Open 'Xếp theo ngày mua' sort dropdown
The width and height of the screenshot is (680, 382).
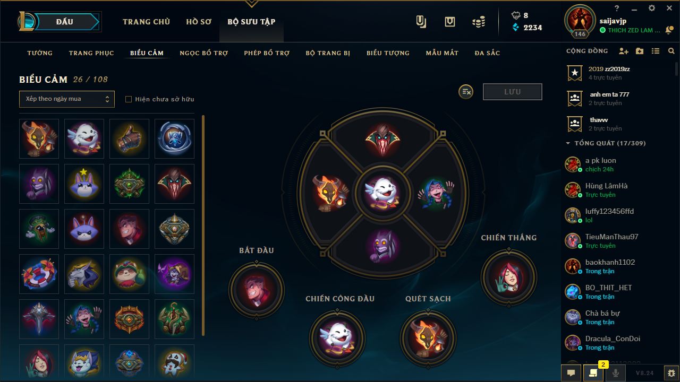click(x=67, y=99)
